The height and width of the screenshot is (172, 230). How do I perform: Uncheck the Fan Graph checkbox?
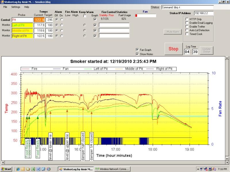(137, 50)
